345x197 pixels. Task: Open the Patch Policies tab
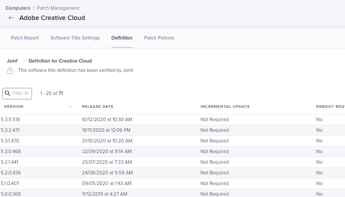(x=159, y=38)
